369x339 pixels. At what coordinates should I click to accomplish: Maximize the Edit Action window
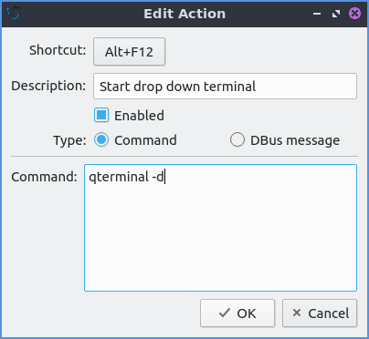[336, 14]
